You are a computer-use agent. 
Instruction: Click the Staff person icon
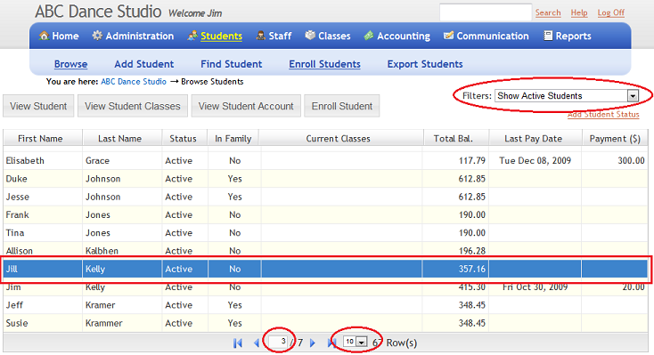(261, 36)
